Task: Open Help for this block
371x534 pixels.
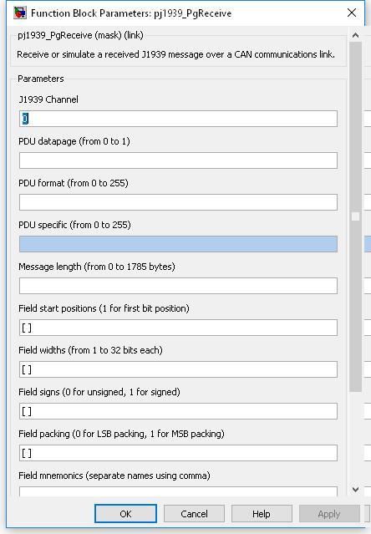Action: [262, 514]
